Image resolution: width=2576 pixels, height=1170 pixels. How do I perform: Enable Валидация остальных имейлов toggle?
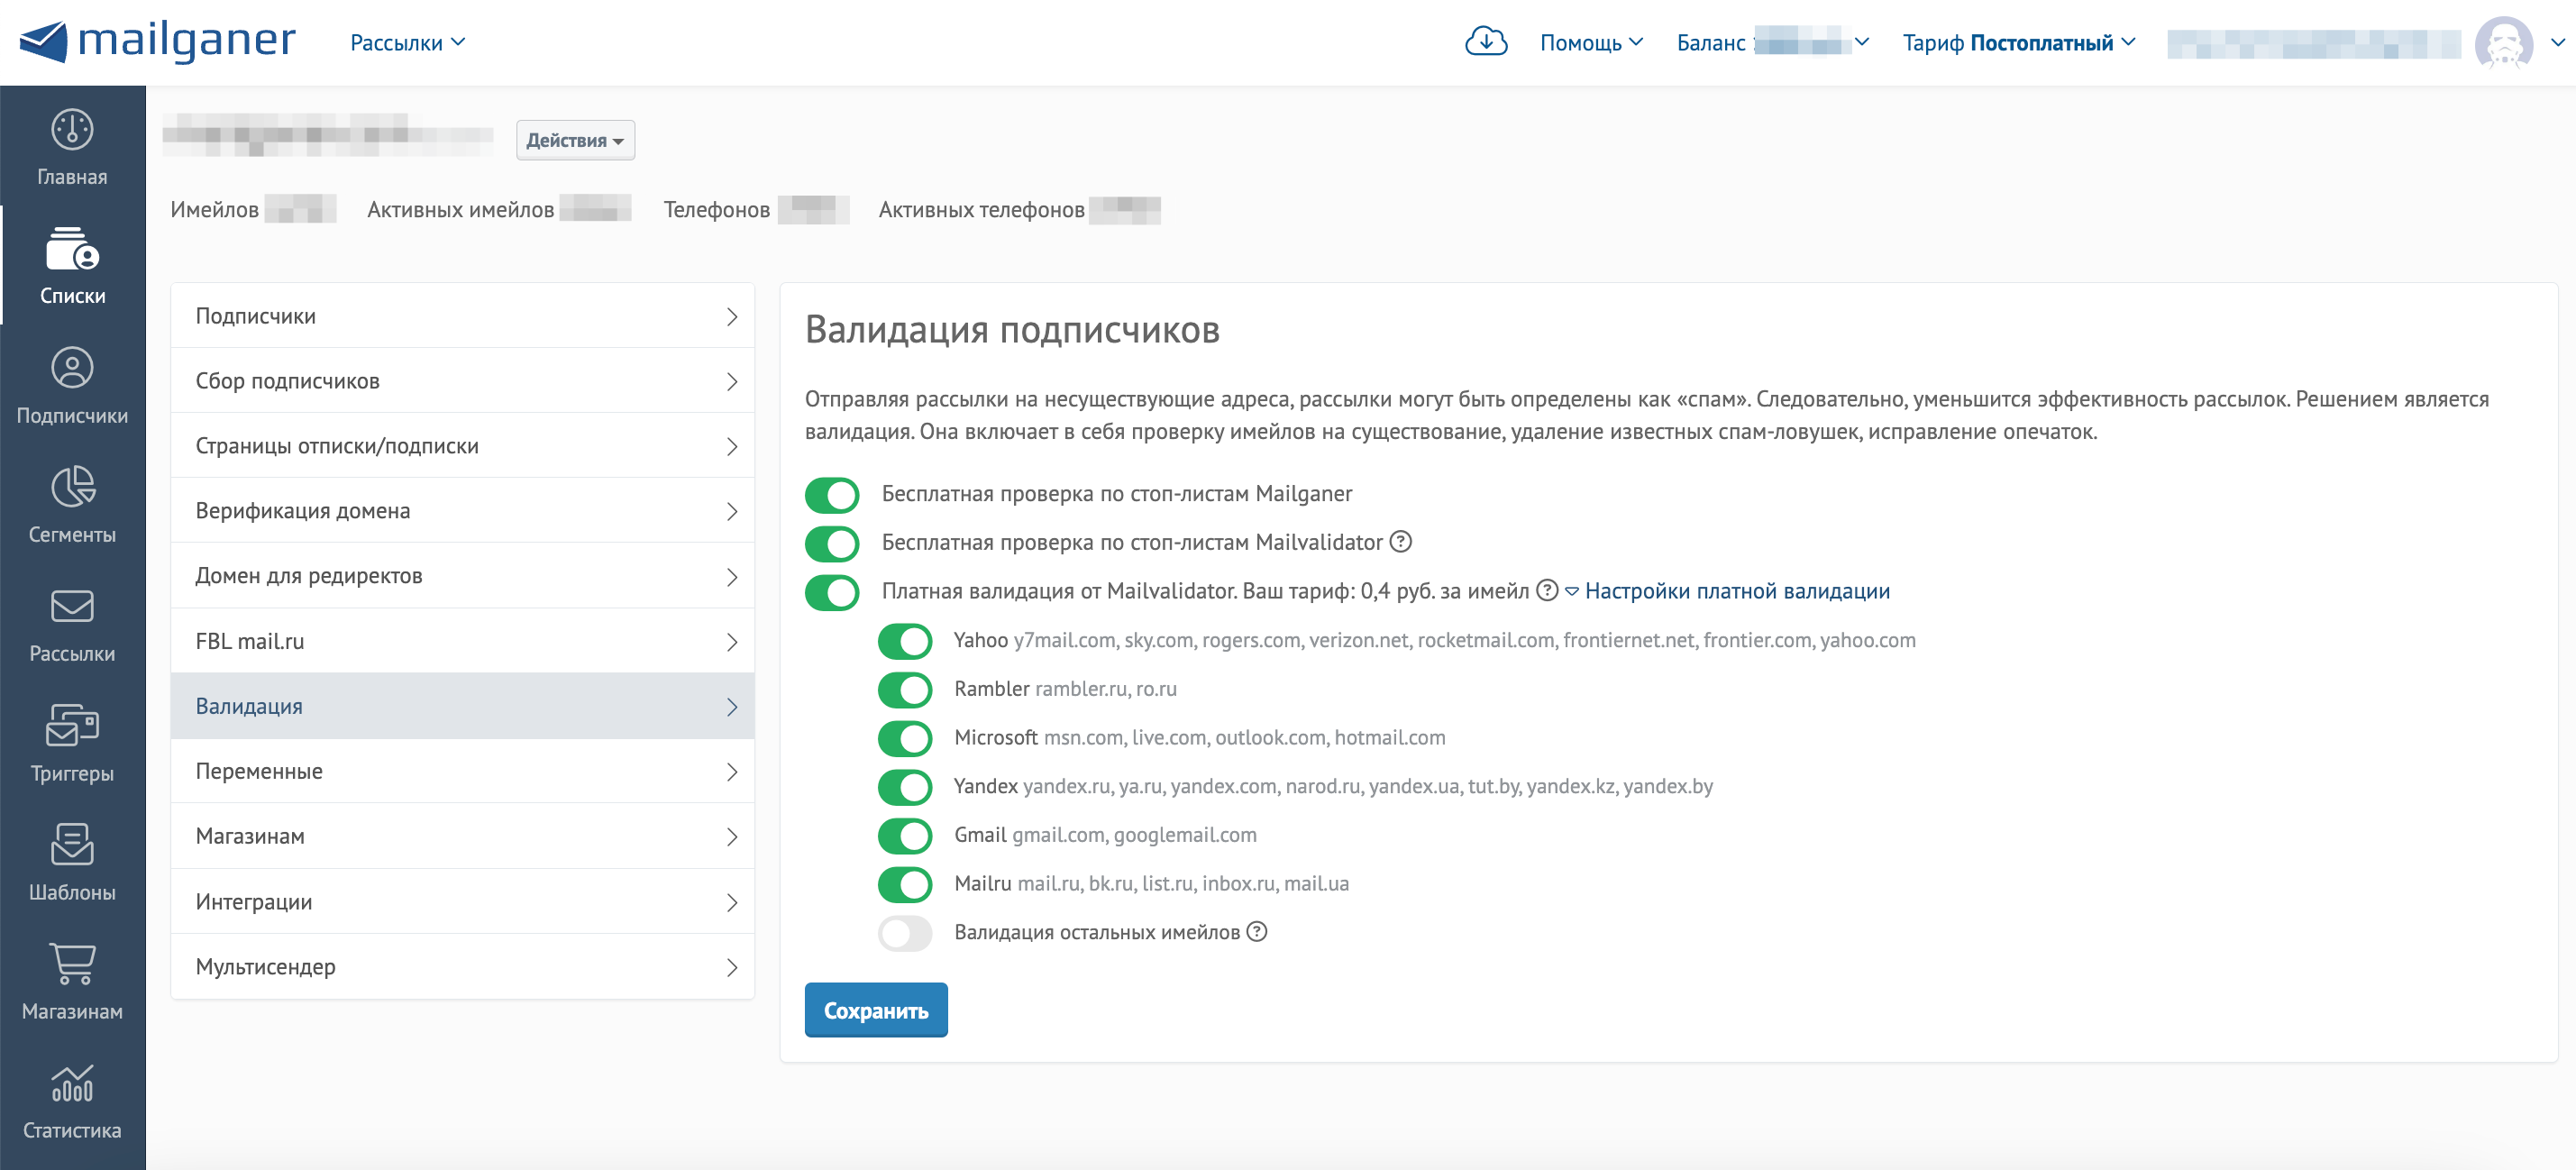(x=904, y=933)
